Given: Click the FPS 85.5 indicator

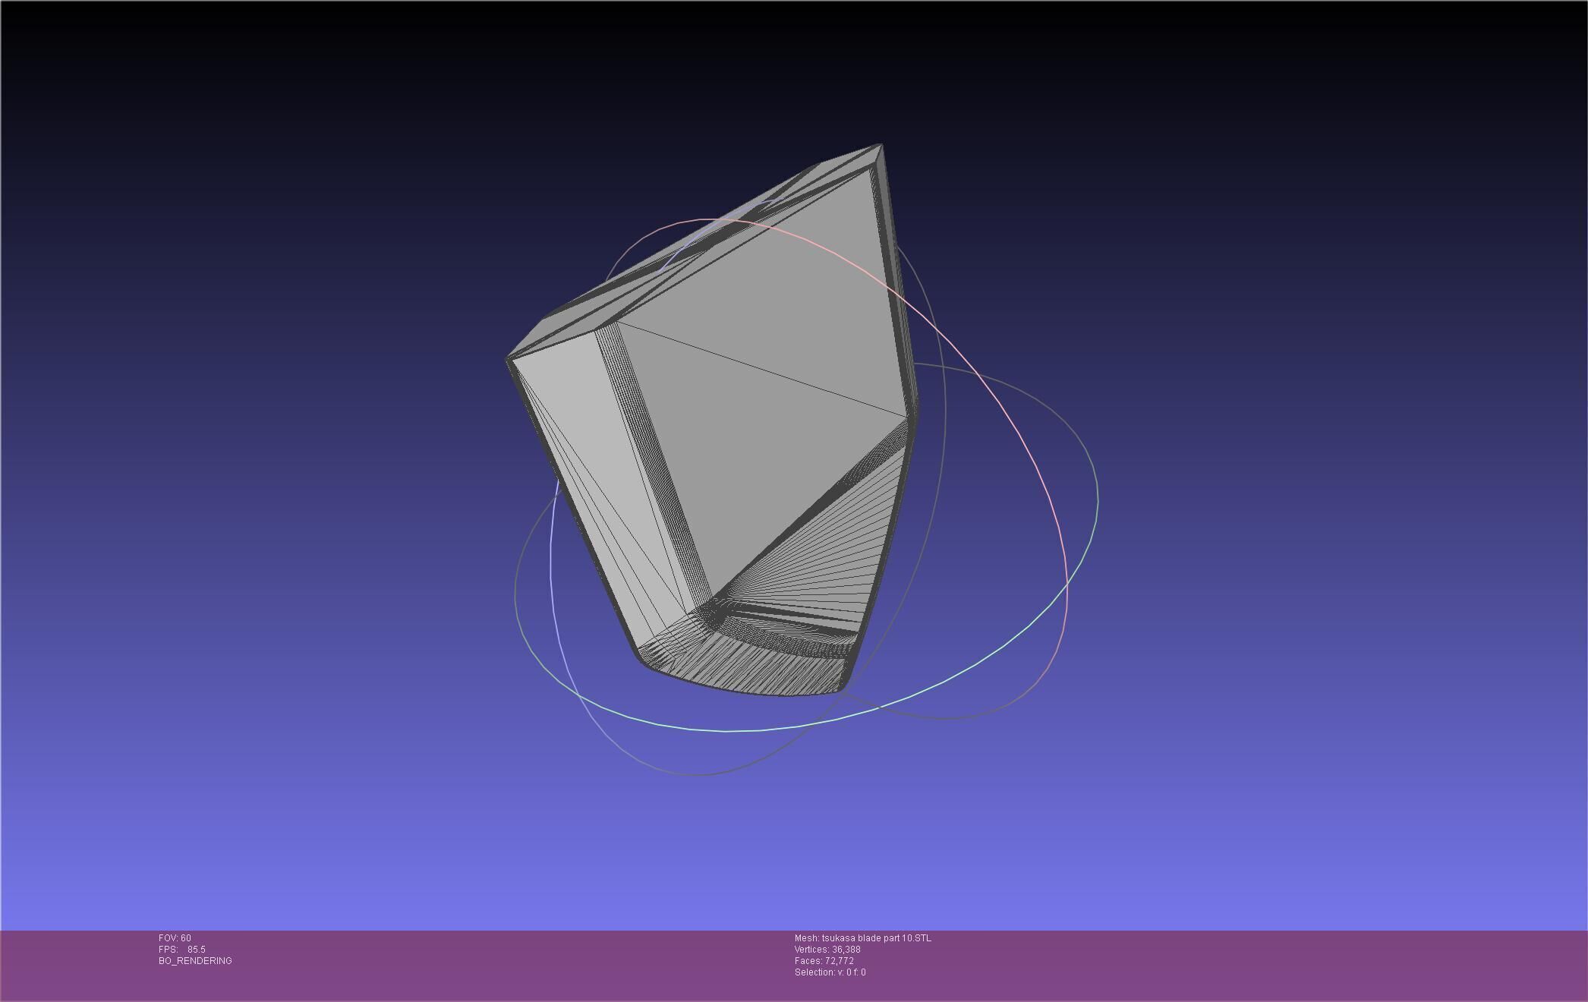Looking at the screenshot, I should coord(182,950).
